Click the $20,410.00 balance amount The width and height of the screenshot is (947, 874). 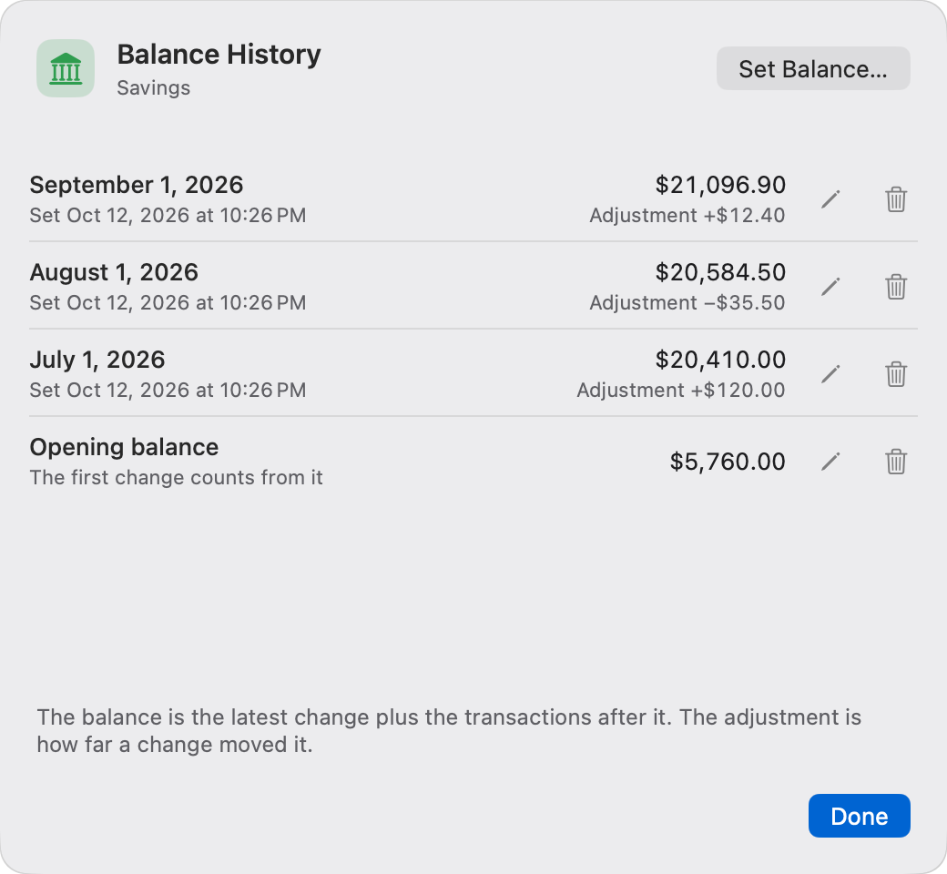(720, 360)
